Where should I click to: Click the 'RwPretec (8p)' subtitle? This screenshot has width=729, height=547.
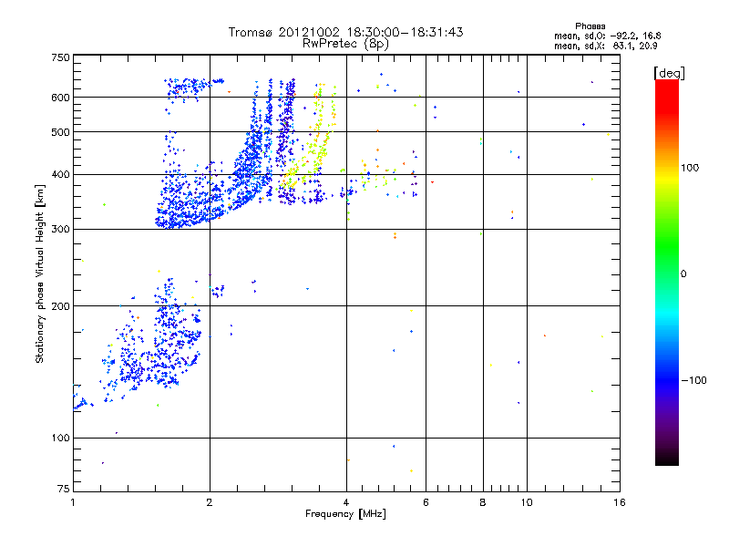coord(345,44)
